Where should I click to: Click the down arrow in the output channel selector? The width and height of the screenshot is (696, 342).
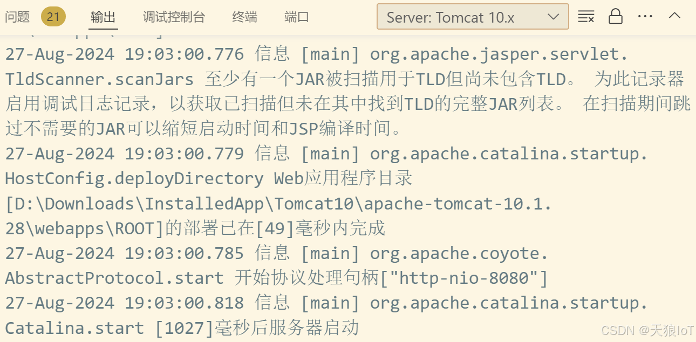[x=553, y=17]
